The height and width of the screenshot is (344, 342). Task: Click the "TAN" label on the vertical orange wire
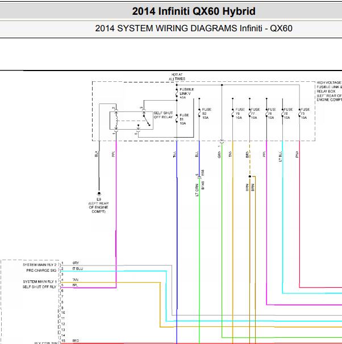point(230,154)
